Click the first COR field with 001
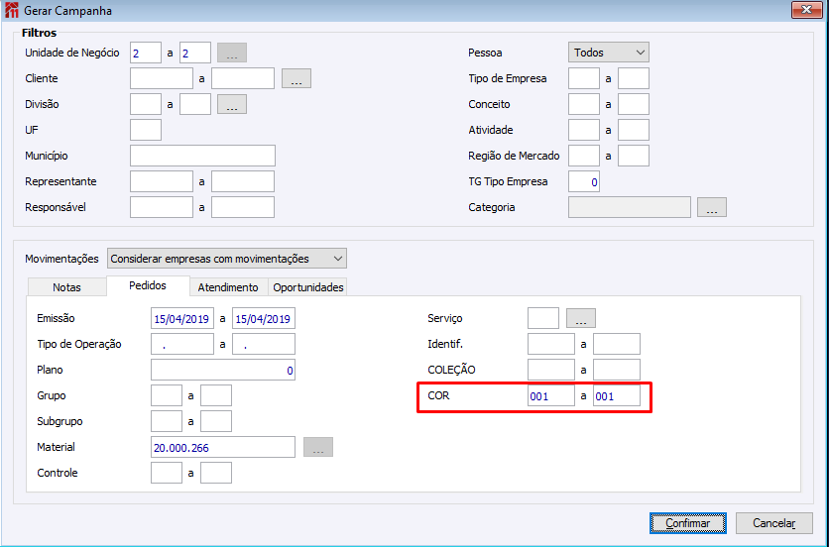The height and width of the screenshot is (547, 829). (551, 395)
